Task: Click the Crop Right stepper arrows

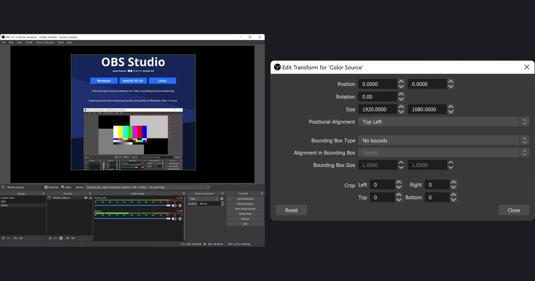Action: pyautogui.click(x=453, y=185)
